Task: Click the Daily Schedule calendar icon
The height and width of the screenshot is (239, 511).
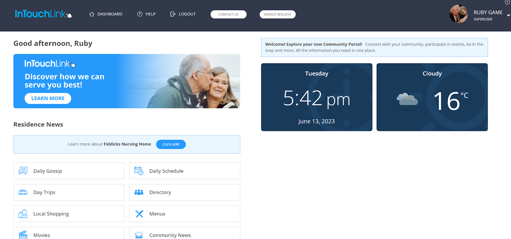Action: (x=139, y=171)
